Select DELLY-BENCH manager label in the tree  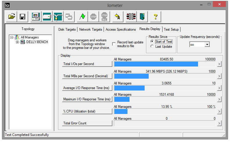[x=37, y=42]
